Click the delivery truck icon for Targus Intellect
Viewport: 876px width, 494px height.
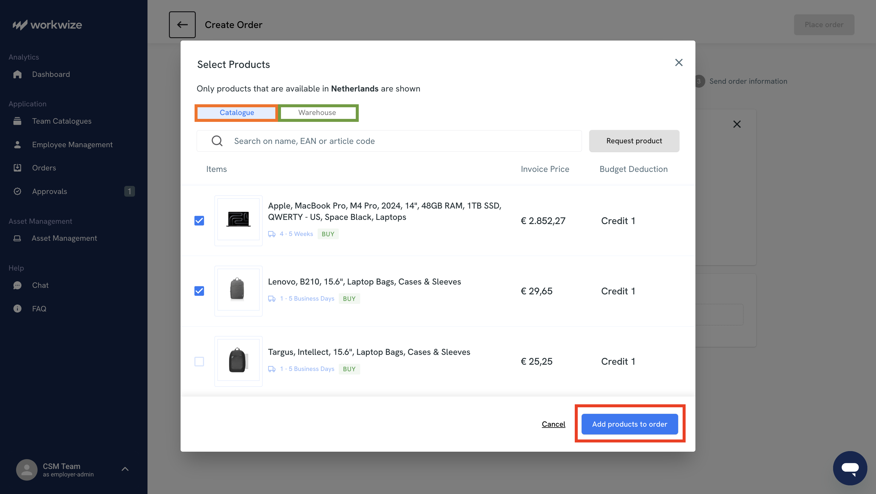click(x=272, y=369)
